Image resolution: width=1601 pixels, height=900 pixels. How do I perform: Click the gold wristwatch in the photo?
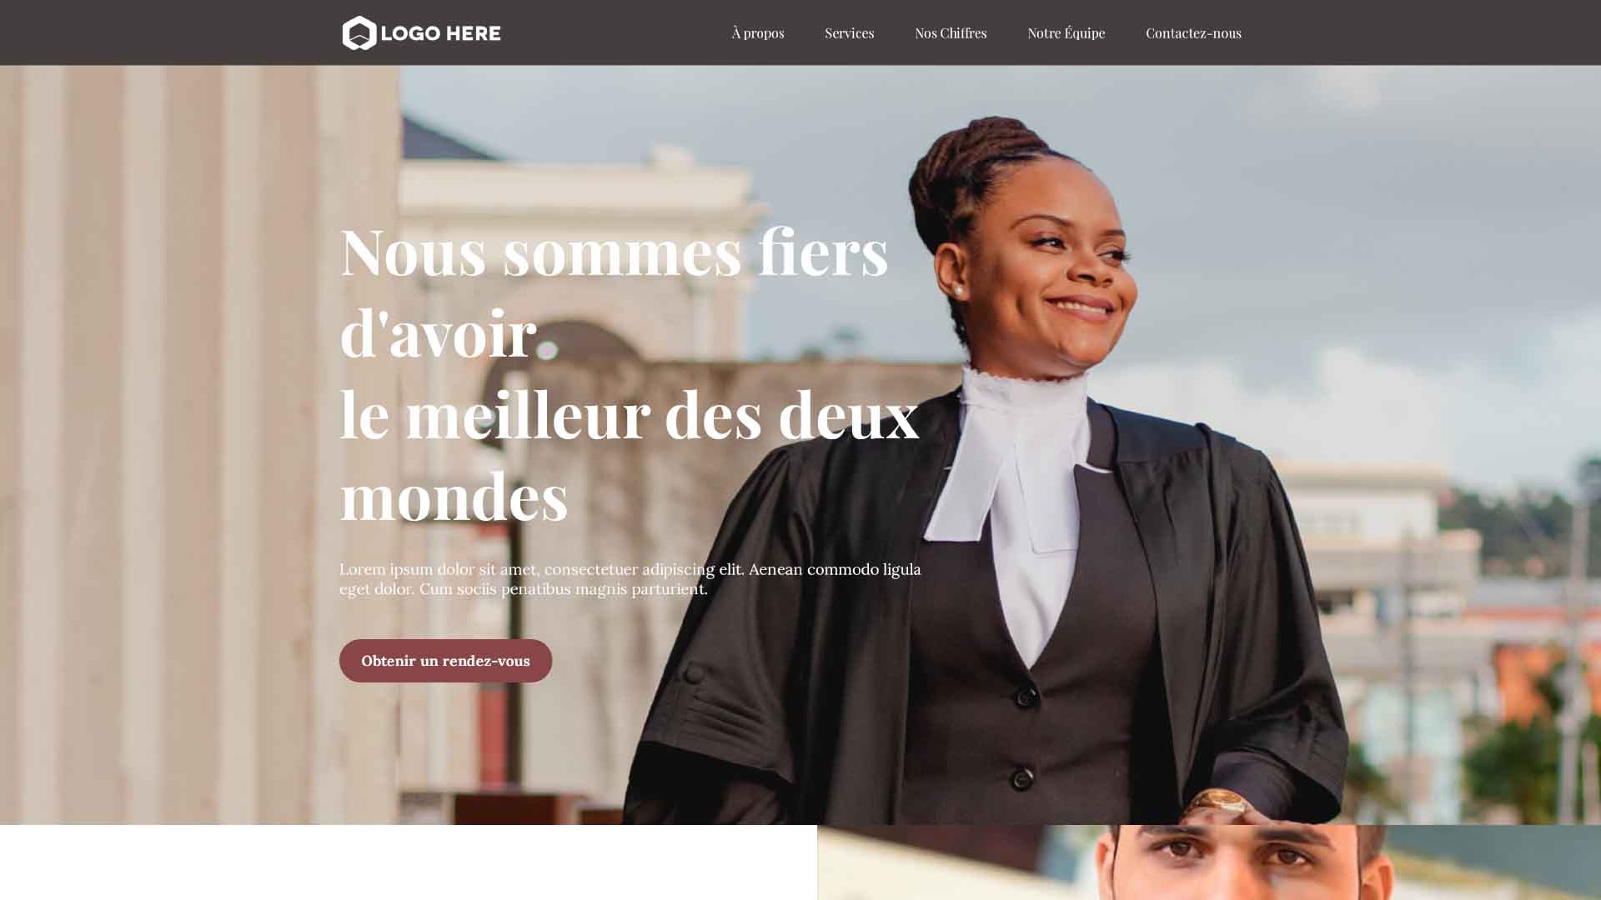1220,802
